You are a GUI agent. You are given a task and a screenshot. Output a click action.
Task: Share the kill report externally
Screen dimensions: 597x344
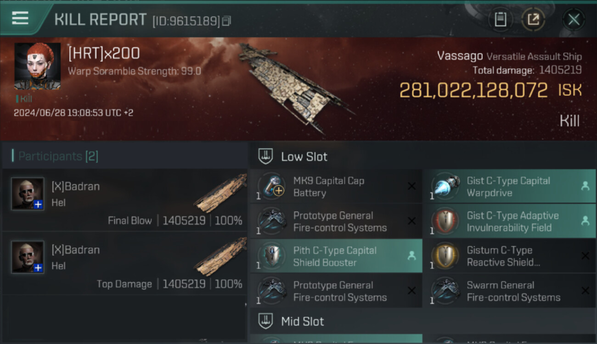point(533,19)
